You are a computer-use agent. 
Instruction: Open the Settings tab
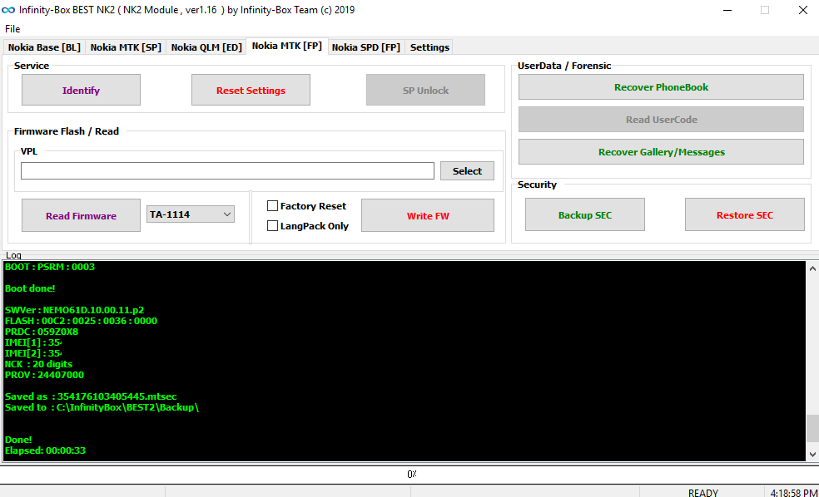(x=429, y=47)
